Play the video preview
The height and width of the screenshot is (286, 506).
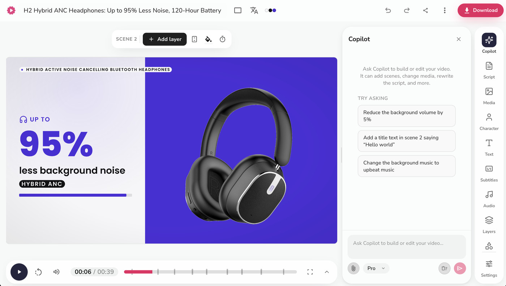coord(19,272)
